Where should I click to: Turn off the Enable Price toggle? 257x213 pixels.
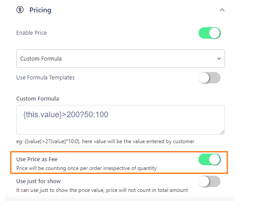(209, 33)
